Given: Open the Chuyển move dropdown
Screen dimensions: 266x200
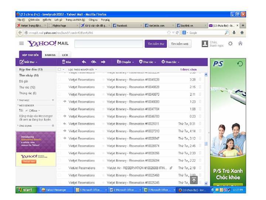Looking at the screenshot, I should (125, 62).
